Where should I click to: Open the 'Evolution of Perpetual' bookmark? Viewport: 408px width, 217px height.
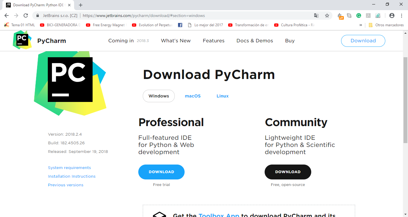[x=152, y=25]
